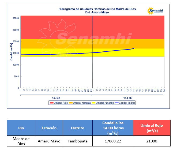177x151 pixels.
Task: Click the red 'Umbral Rojo (m³/s)' table header
Action: tap(152, 128)
